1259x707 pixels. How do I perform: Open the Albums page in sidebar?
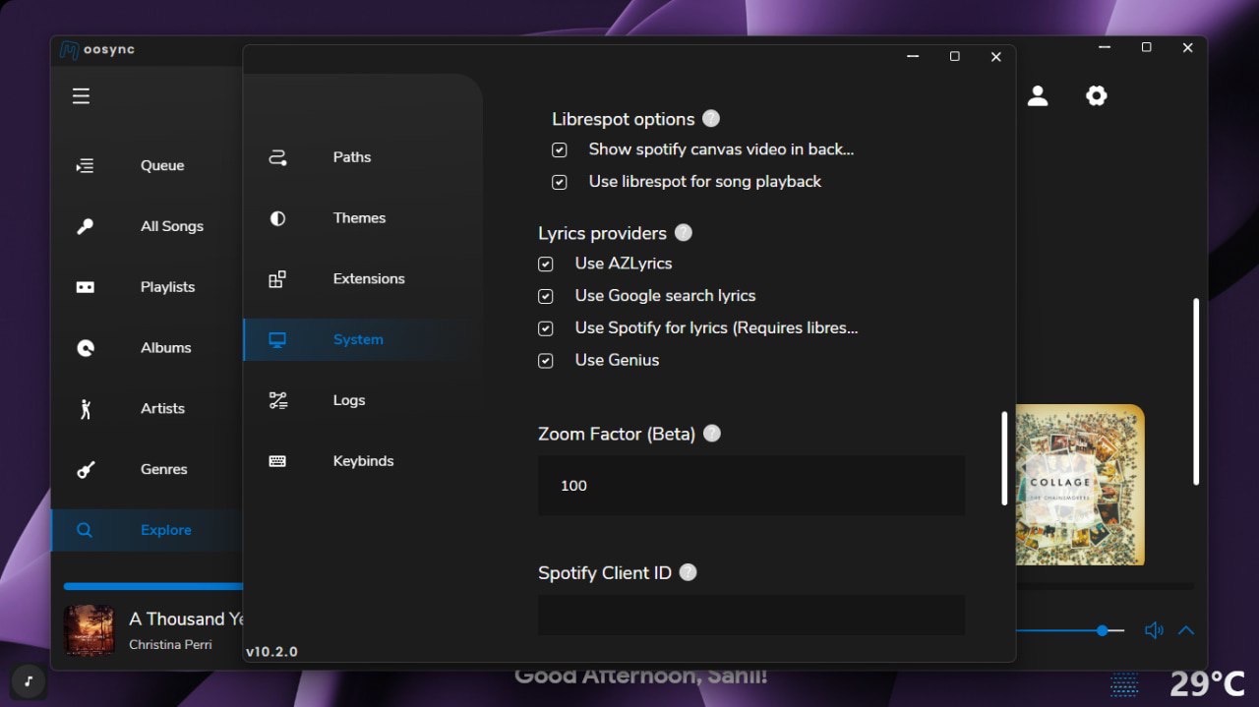point(165,348)
